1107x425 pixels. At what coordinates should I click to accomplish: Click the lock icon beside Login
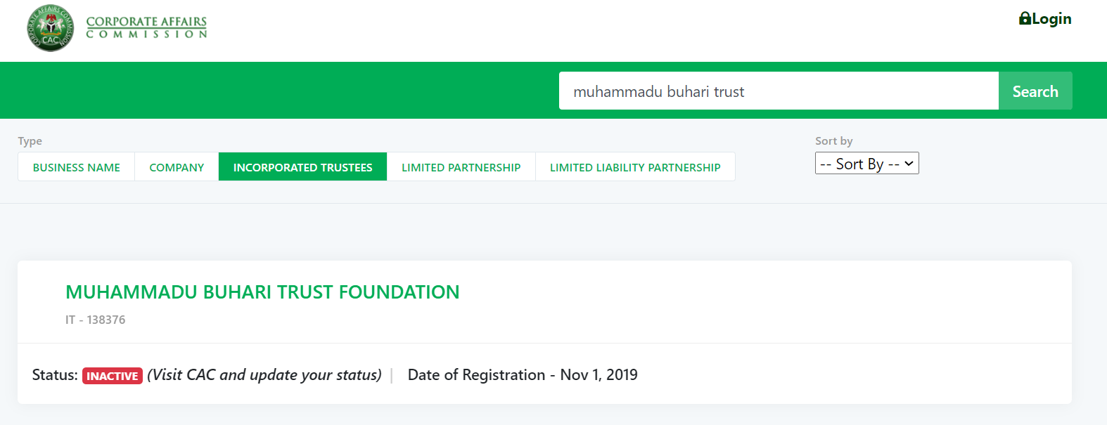click(x=1025, y=19)
